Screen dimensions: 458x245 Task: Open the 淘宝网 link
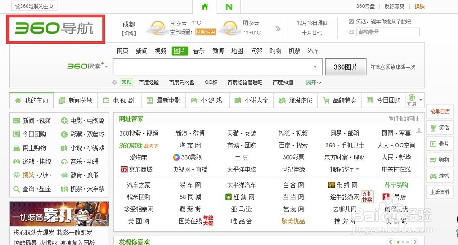190,146
